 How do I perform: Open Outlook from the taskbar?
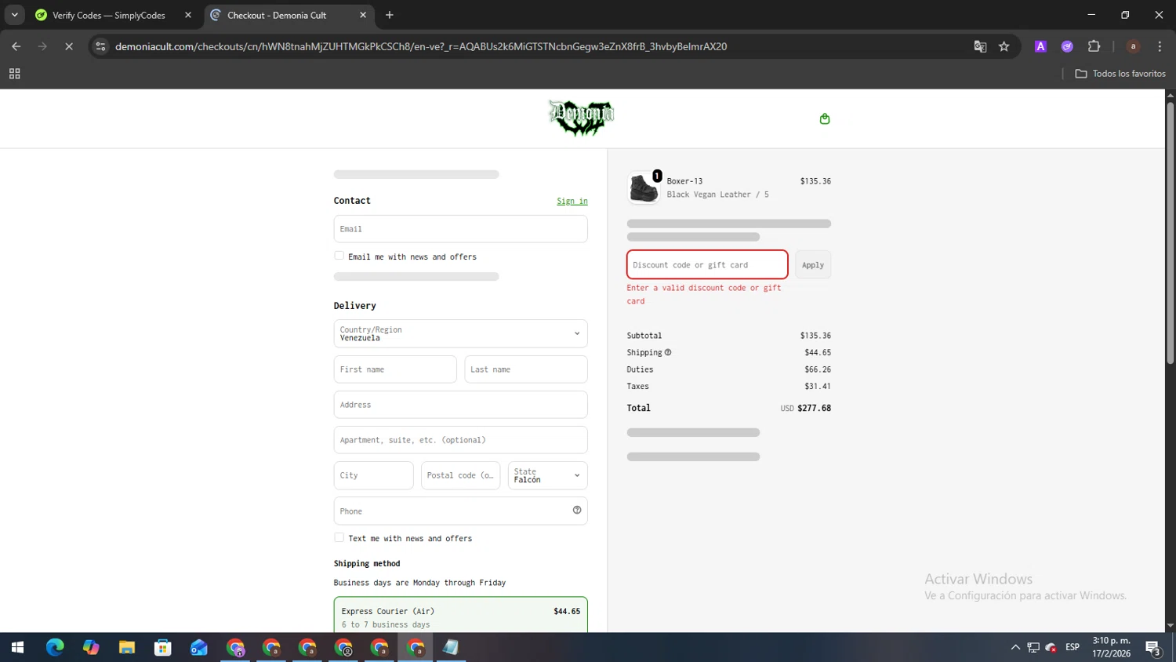click(x=199, y=647)
